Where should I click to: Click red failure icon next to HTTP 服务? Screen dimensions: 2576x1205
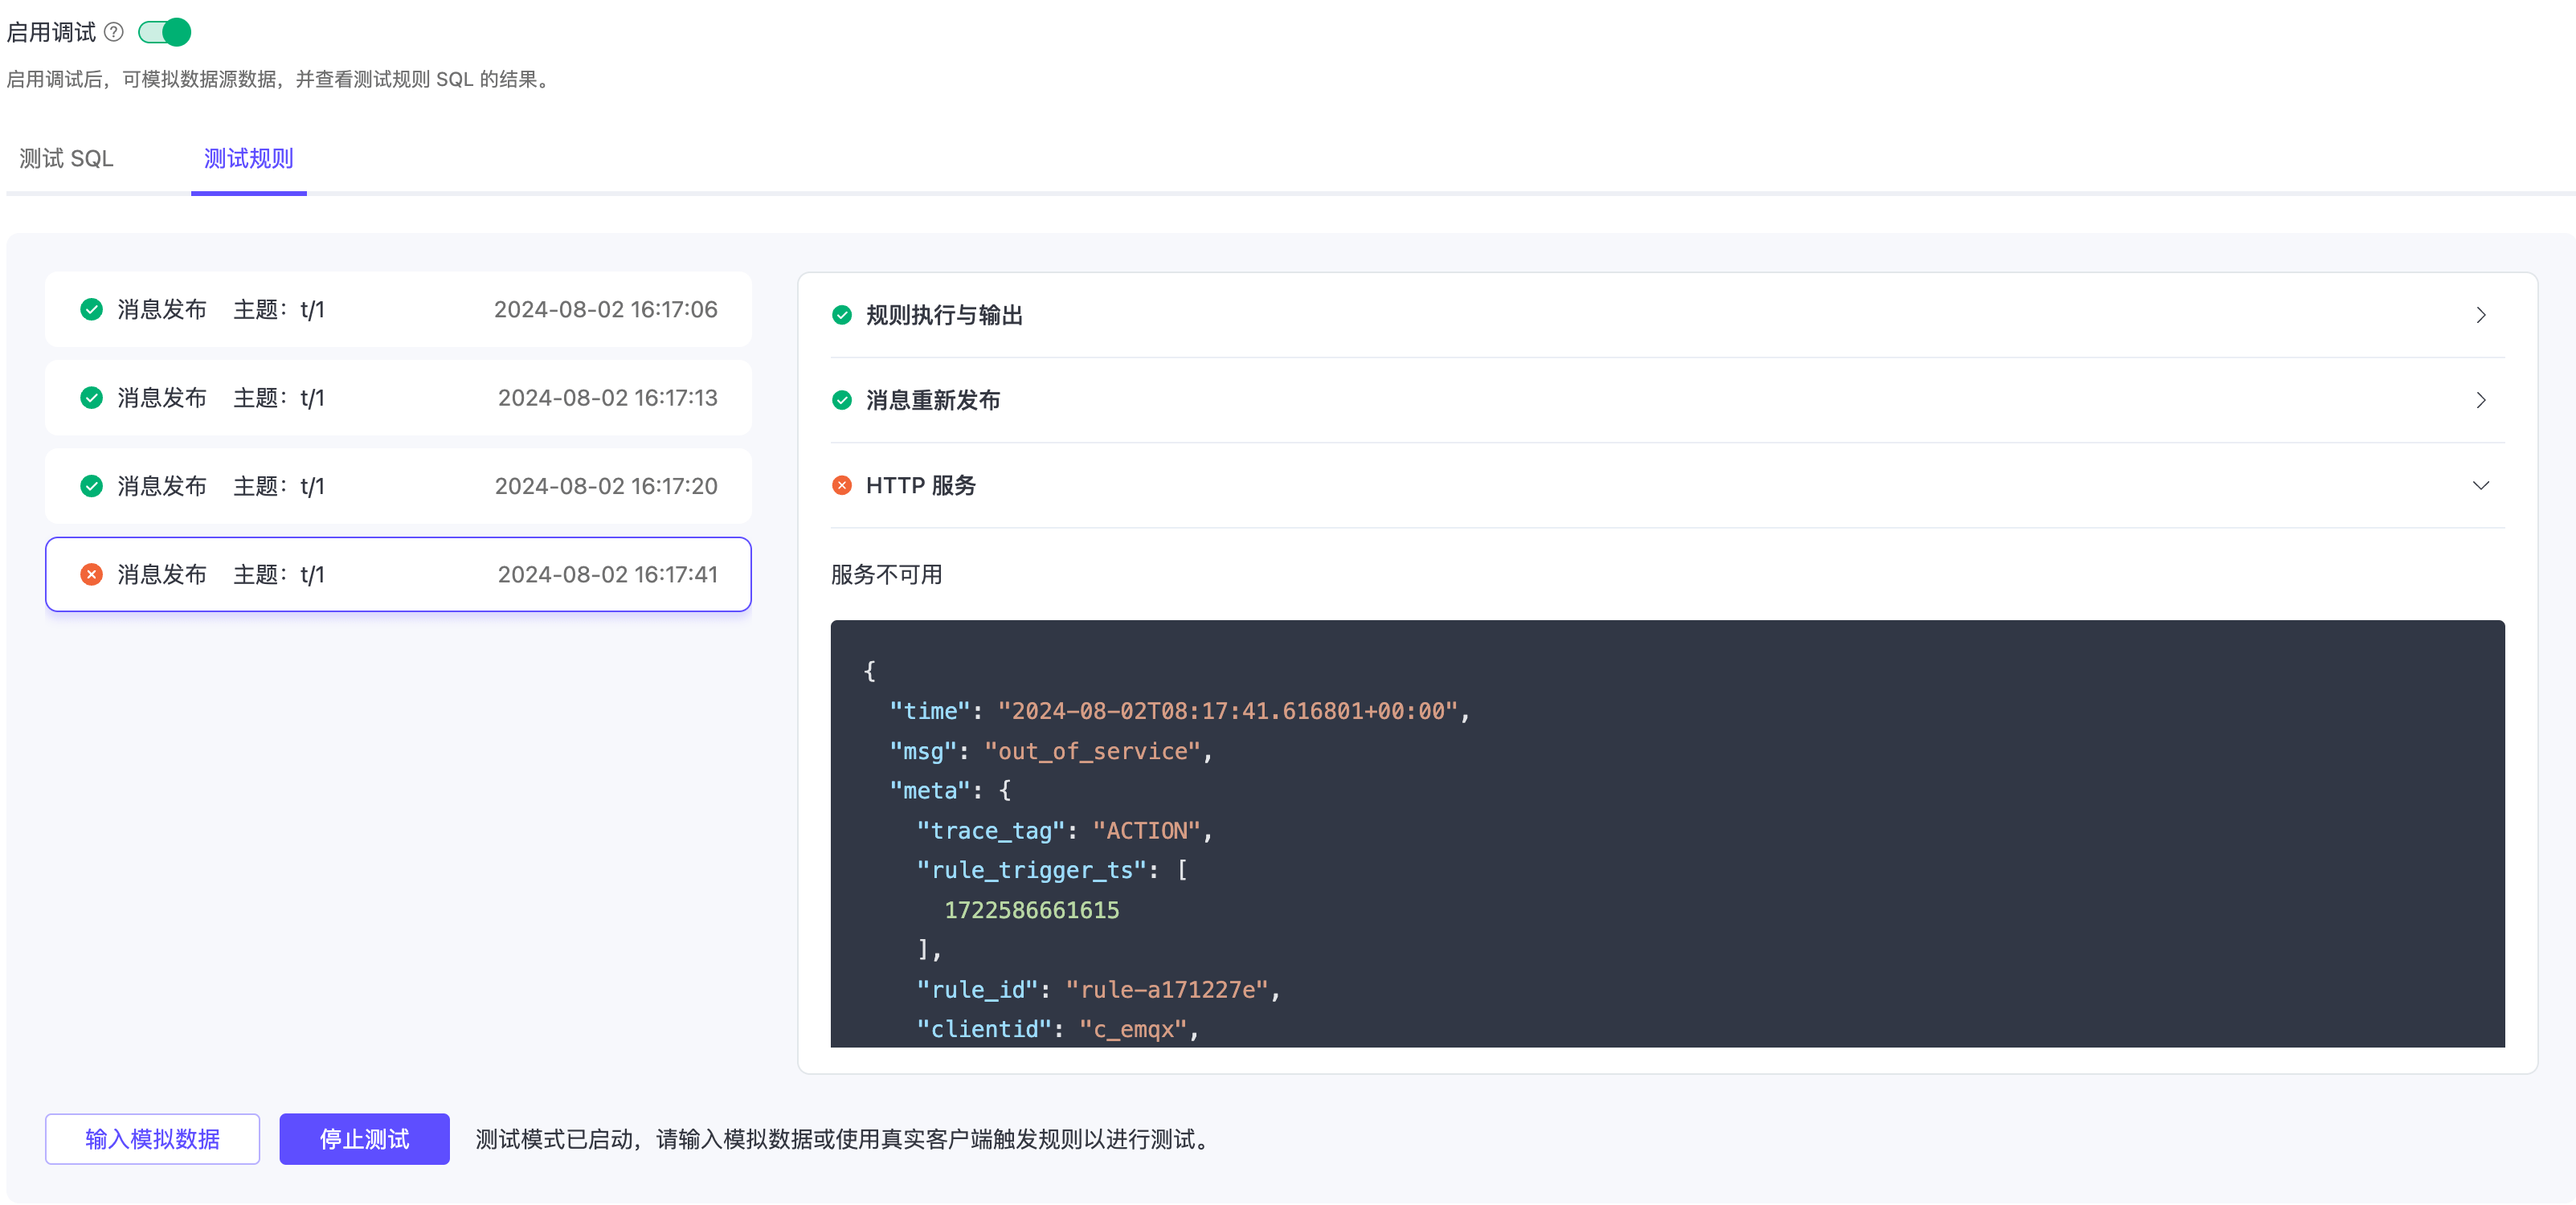(x=841, y=485)
